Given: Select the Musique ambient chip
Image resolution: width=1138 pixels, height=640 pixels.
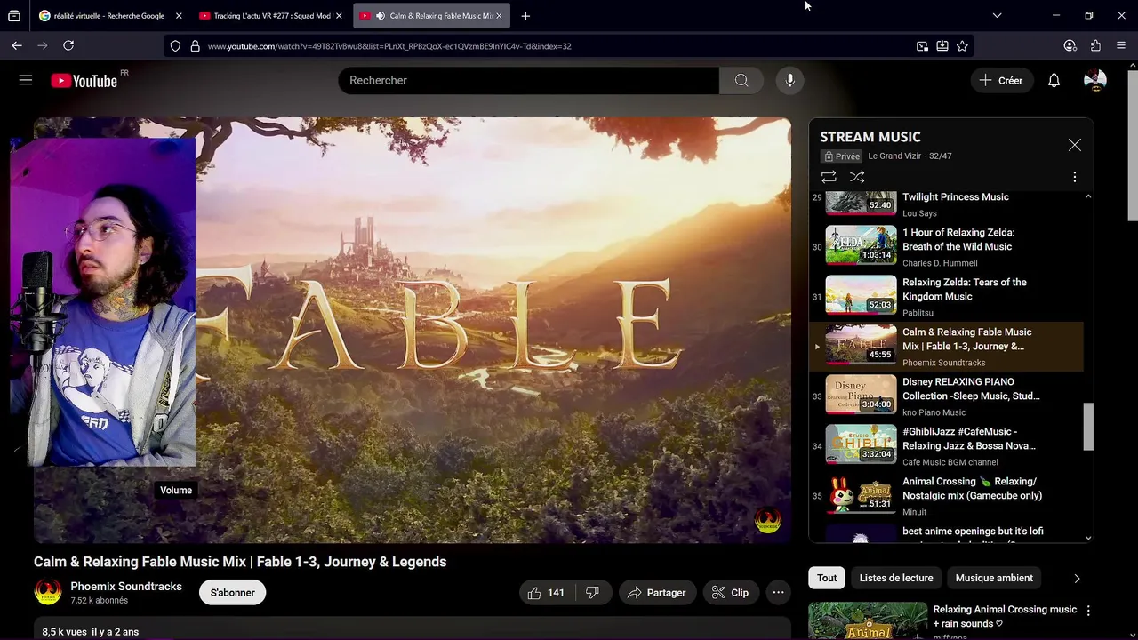Looking at the screenshot, I should click(994, 578).
